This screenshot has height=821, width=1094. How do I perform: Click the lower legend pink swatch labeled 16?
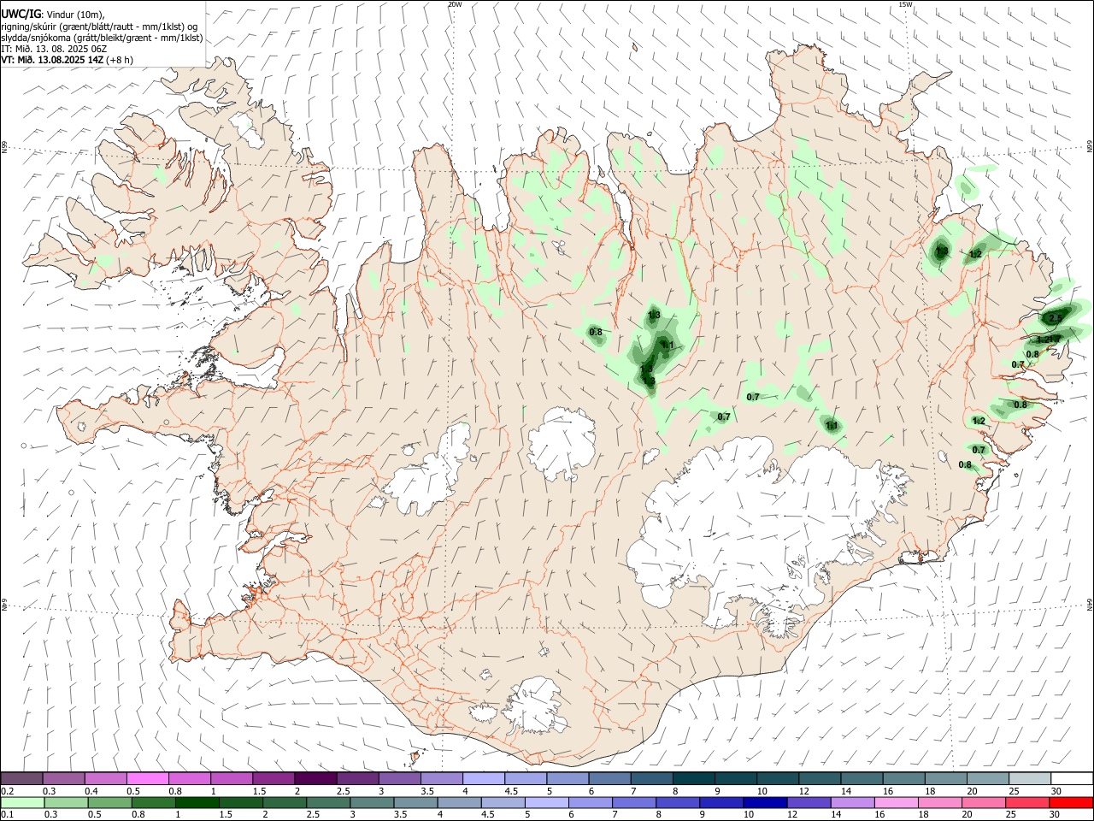(x=897, y=802)
